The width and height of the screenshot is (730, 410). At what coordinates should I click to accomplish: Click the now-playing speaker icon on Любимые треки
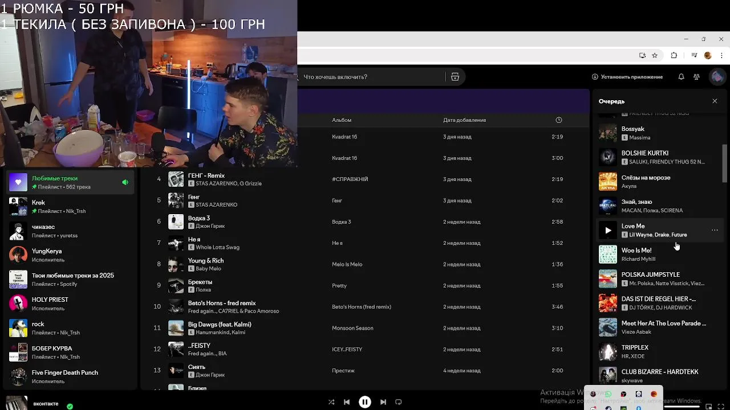point(125,182)
